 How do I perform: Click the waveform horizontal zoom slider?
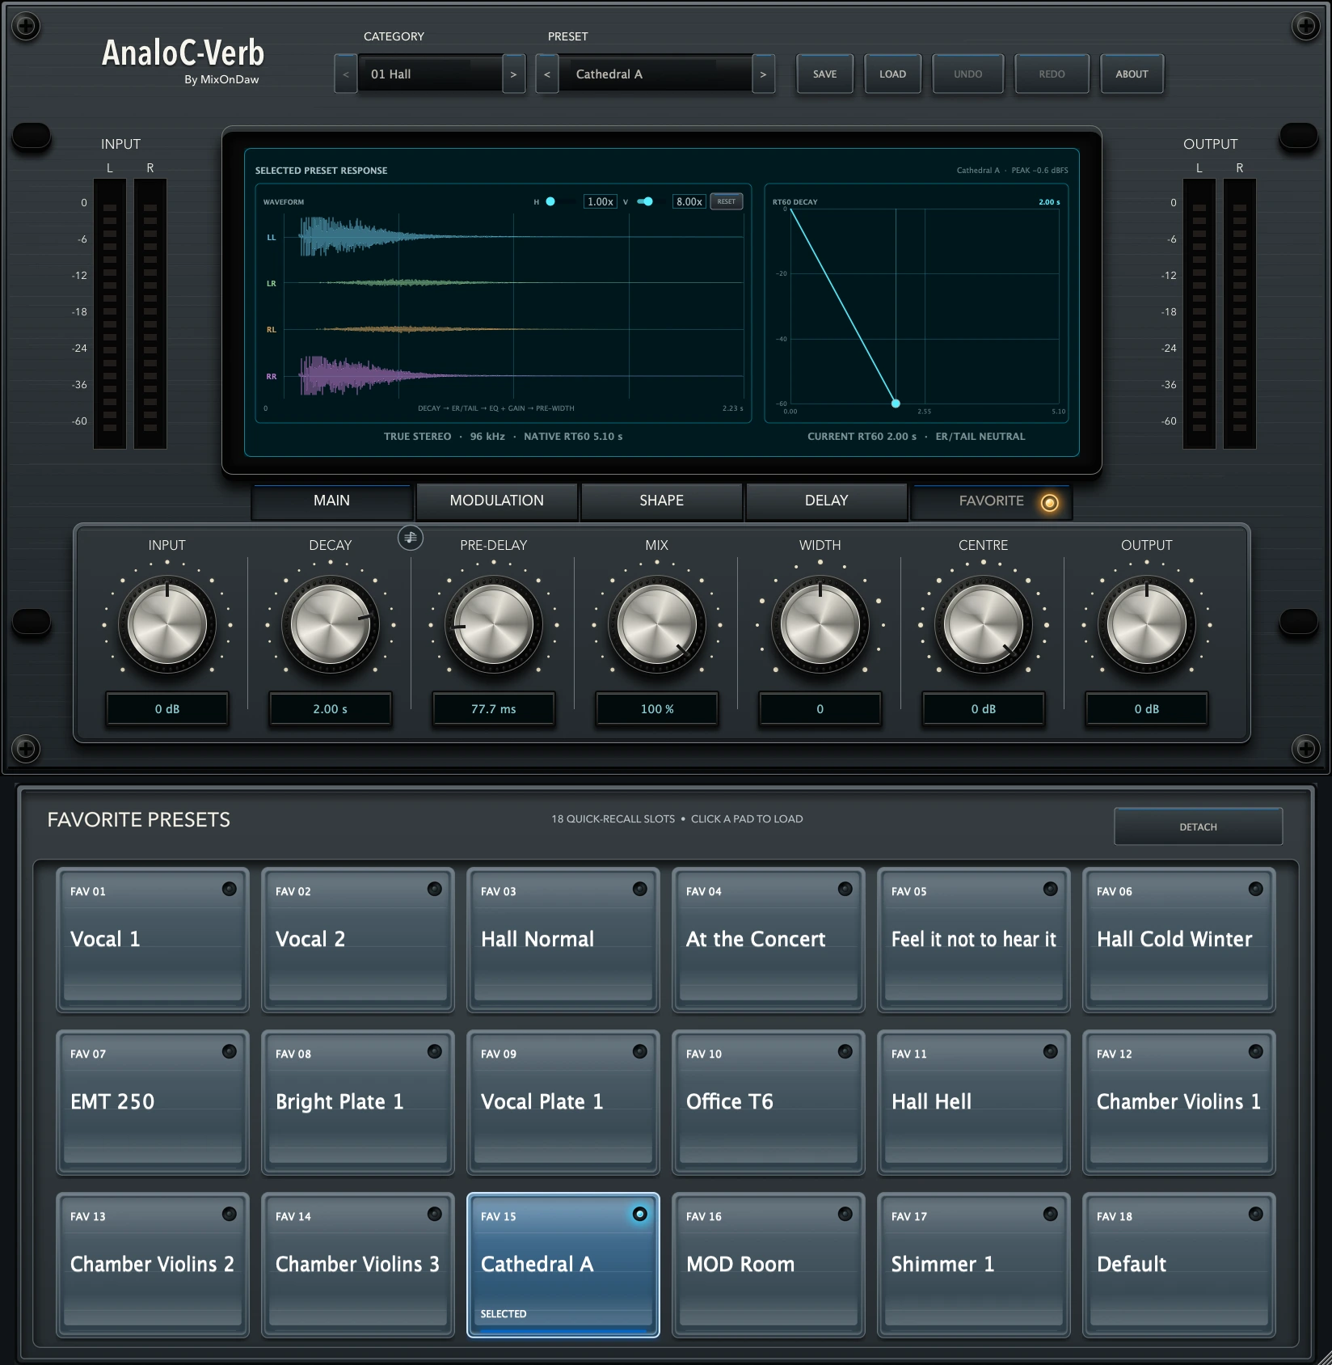coord(560,201)
